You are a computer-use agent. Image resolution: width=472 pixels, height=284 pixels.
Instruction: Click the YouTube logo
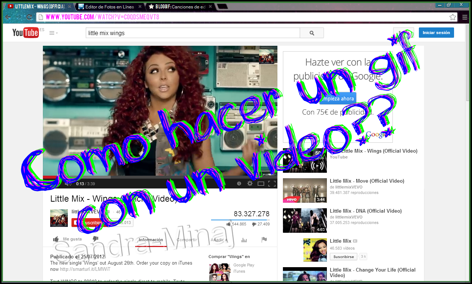tap(25, 33)
